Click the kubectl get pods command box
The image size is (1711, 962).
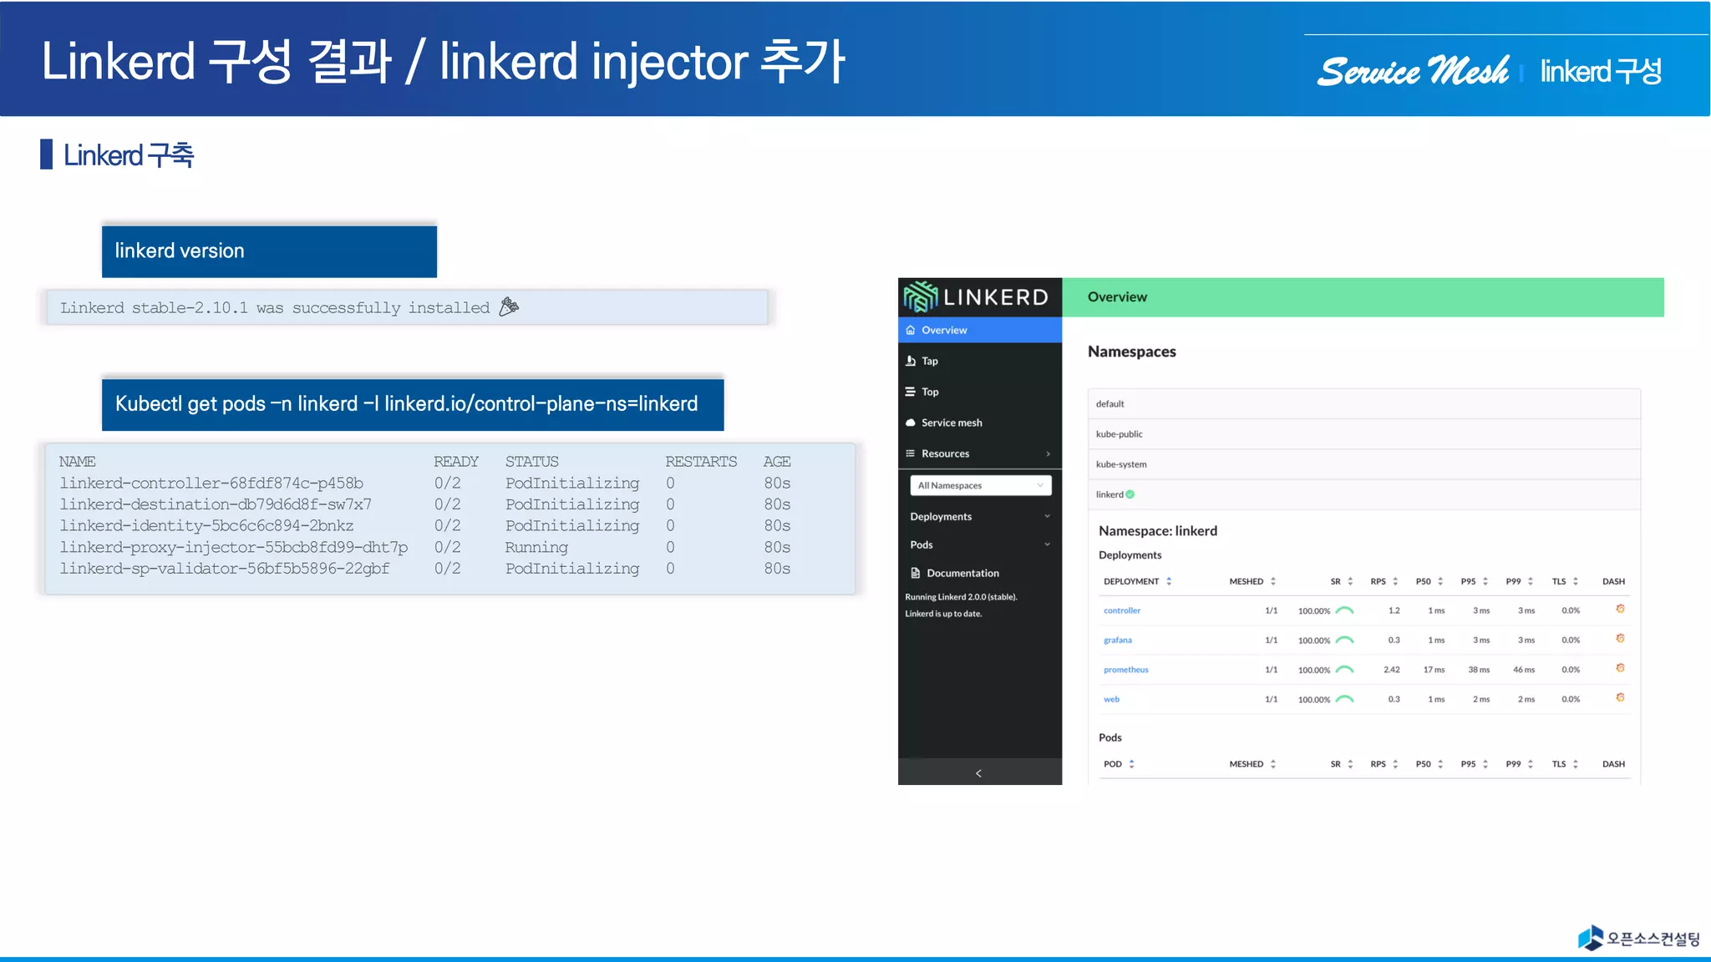(x=413, y=404)
